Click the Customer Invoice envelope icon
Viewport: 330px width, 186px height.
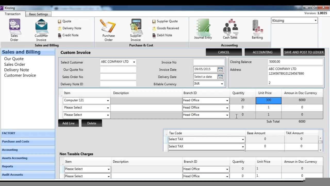pos(41,25)
